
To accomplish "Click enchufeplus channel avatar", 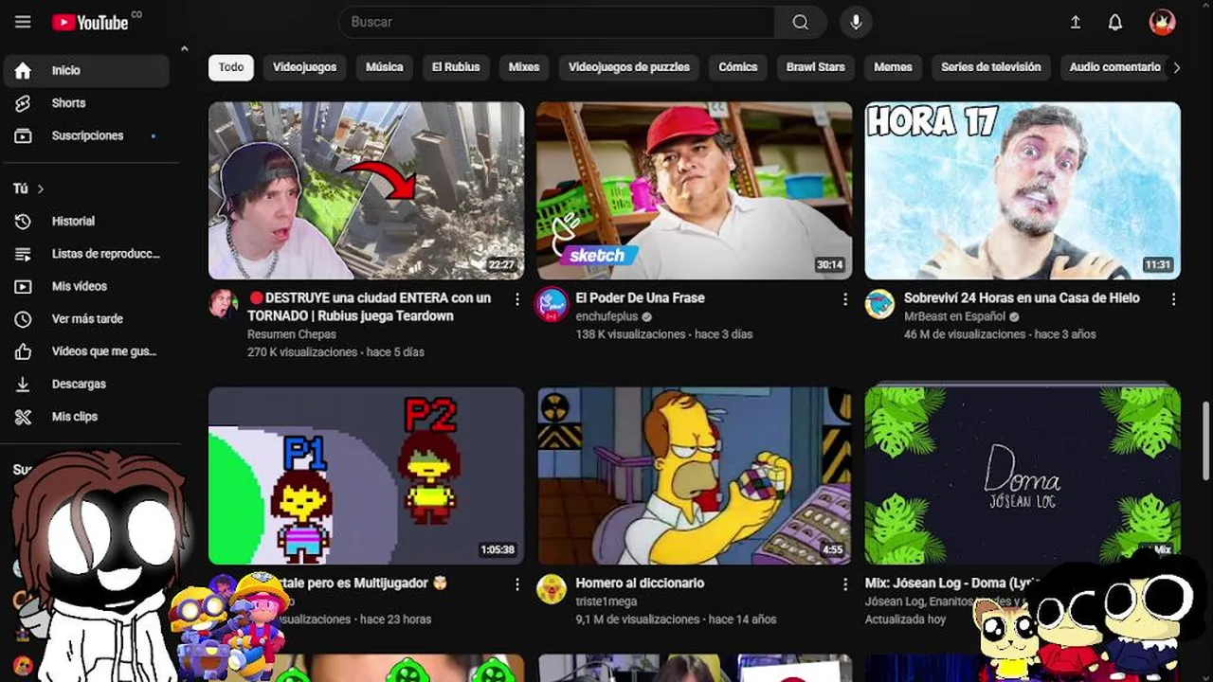I will click(552, 304).
